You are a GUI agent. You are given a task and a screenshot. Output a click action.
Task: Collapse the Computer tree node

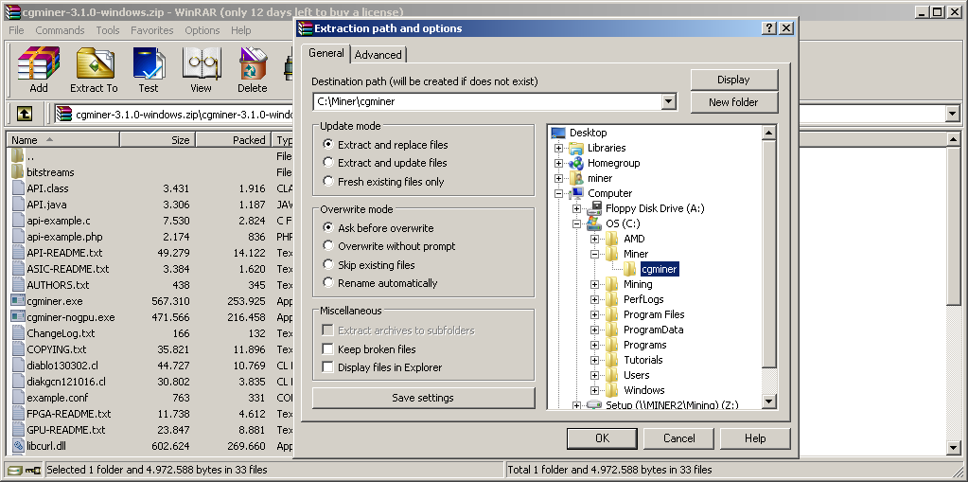click(x=558, y=193)
